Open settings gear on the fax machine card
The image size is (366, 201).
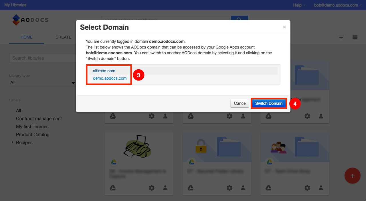[152, 188]
